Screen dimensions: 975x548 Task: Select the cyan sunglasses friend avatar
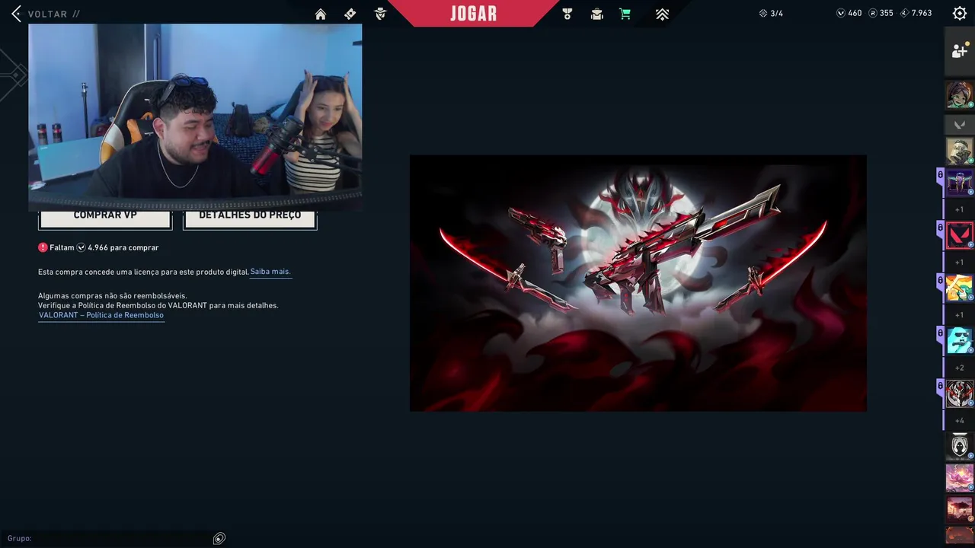[x=959, y=340]
